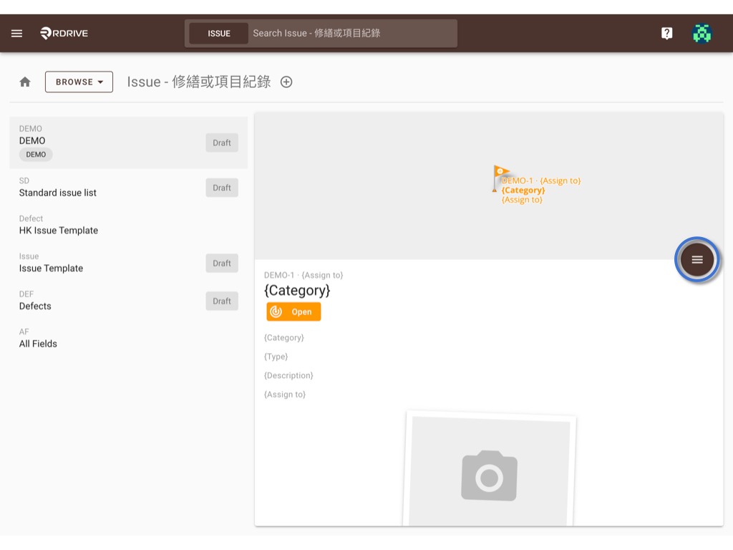Click the DEMO chip tag
Image resolution: width=733 pixels, height=550 pixels.
(x=36, y=155)
